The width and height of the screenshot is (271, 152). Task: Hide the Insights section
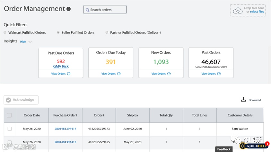[x=23, y=42]
